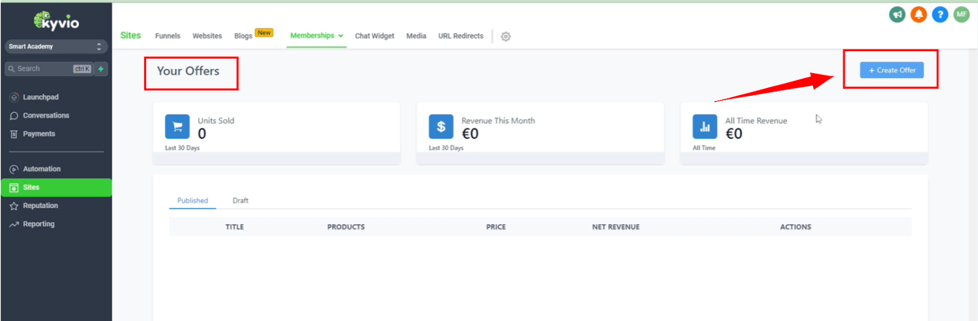
Task: Open the Funnels tab
Action: [167, 36]
